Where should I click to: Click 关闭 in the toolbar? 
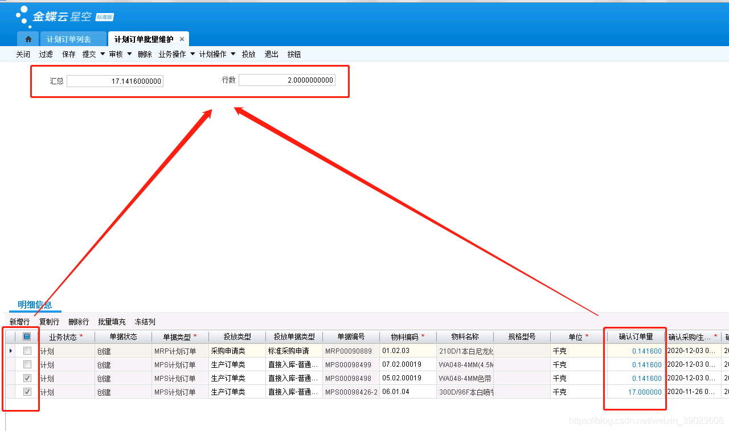pos(23,54)
